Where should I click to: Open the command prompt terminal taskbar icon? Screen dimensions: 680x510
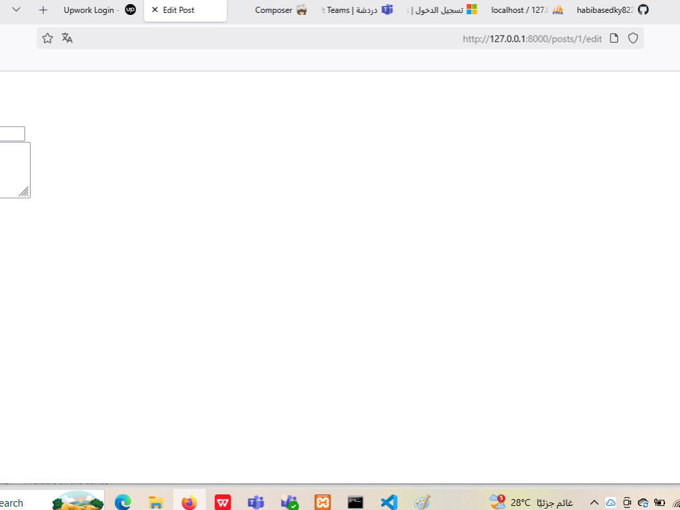pyautogui.click(x=355, y=503)
